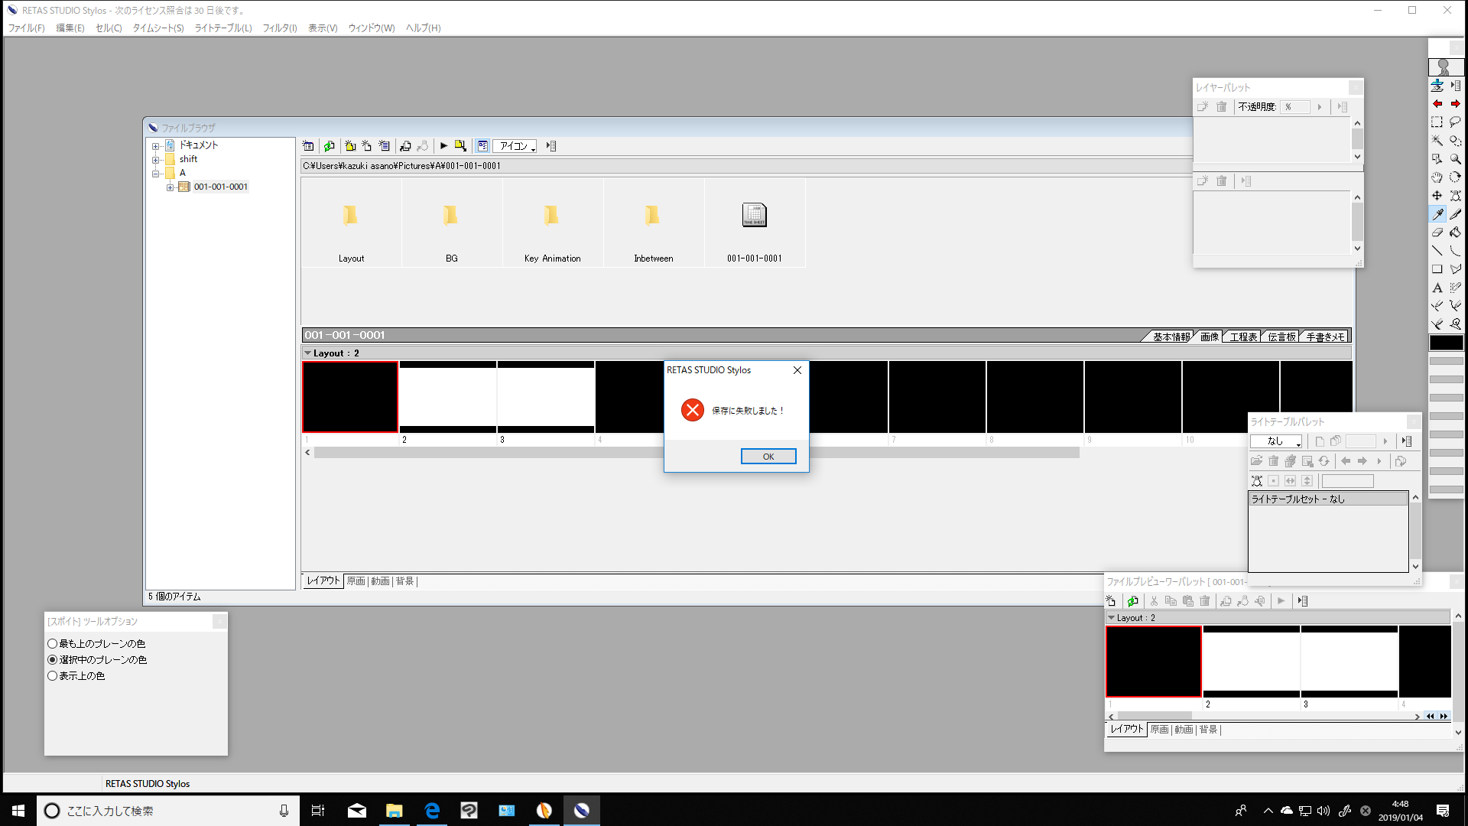This screenshot has height=826, width=1468.
Task: Select the Hand pan tool
Action: click(x=1437, y=177)
